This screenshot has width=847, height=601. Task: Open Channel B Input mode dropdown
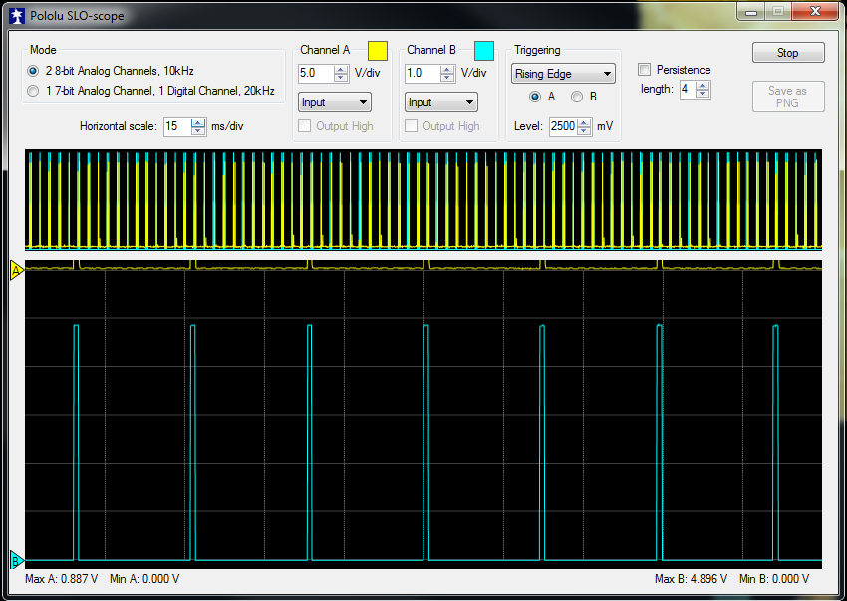(440, 102)
